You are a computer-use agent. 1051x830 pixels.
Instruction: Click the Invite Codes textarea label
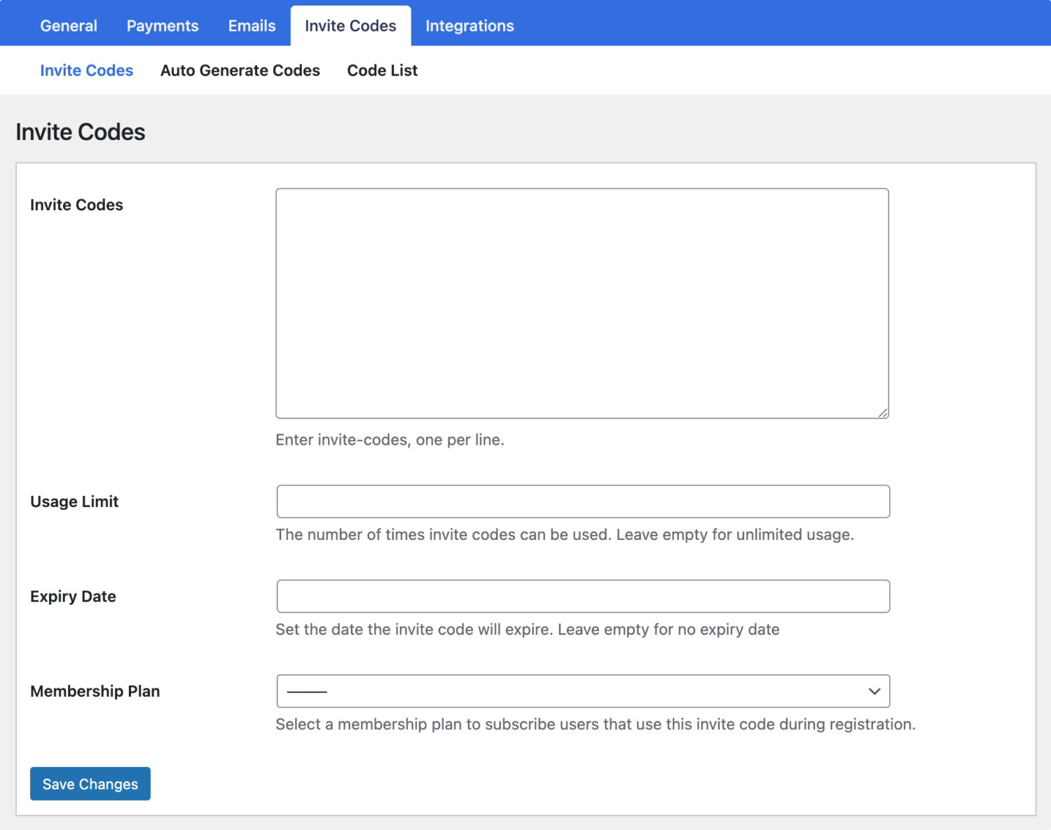pos(76,205)
